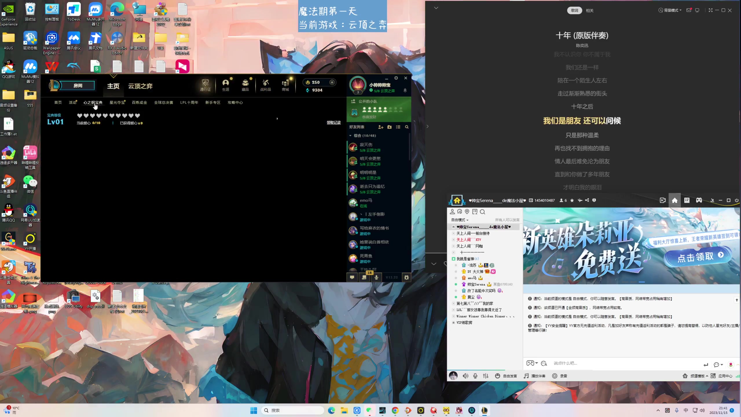Click the report exclamation icon in YY header
The width and height of the screenshot is (741, 417).
[x=594, y=200]
